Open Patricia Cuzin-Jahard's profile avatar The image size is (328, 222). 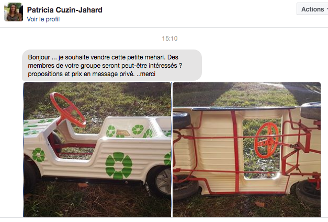click(14, 12)
